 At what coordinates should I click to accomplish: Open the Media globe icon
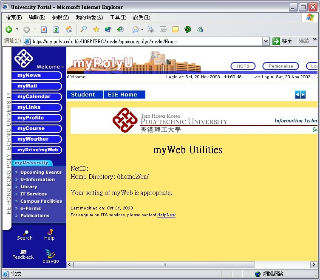pos(108,30)
